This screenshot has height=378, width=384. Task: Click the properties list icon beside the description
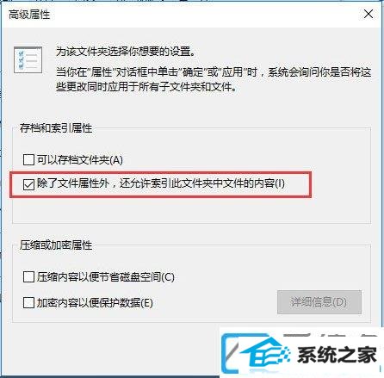tap(28, 59)
